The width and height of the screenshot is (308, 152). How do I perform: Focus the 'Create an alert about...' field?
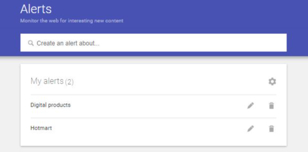[x=154, y=43]
